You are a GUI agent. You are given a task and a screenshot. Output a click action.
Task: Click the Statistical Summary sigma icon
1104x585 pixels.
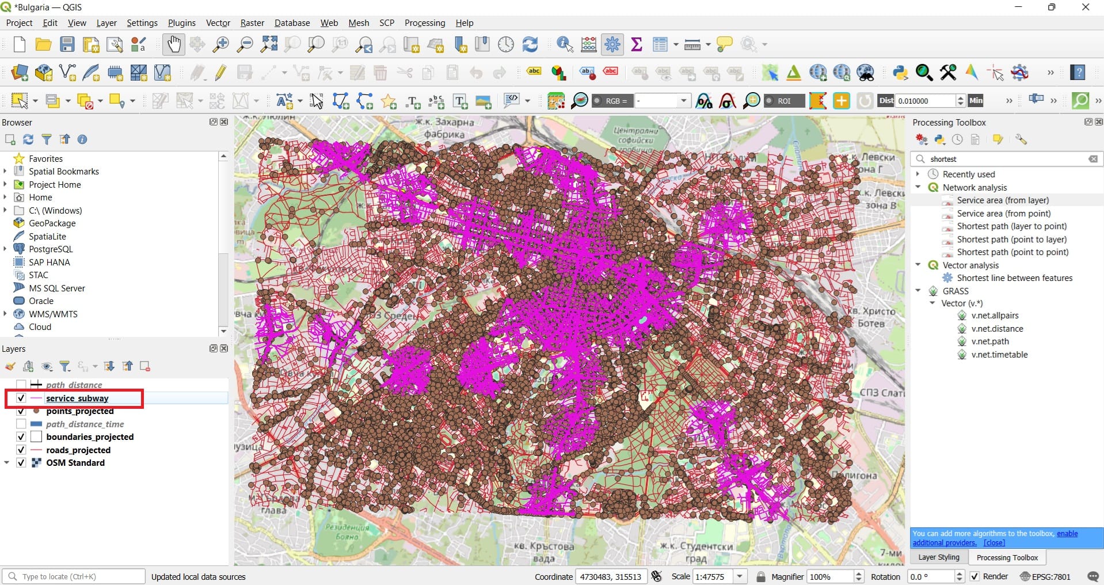(x=637, y=44)
